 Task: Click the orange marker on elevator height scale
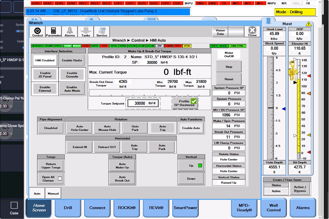[x=309, y=93]
